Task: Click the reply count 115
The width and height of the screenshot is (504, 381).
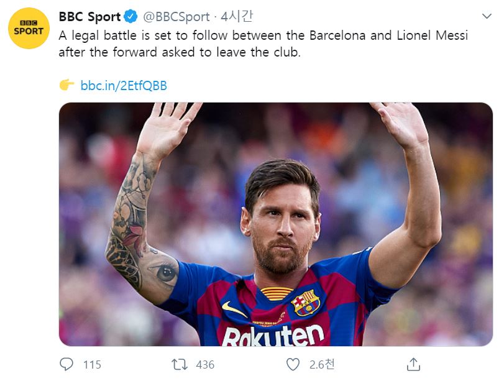Action: click(x=92, y=365)
